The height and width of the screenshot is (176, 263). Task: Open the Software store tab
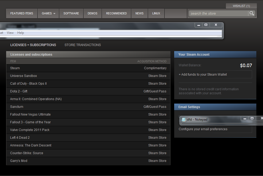(71, 13)
